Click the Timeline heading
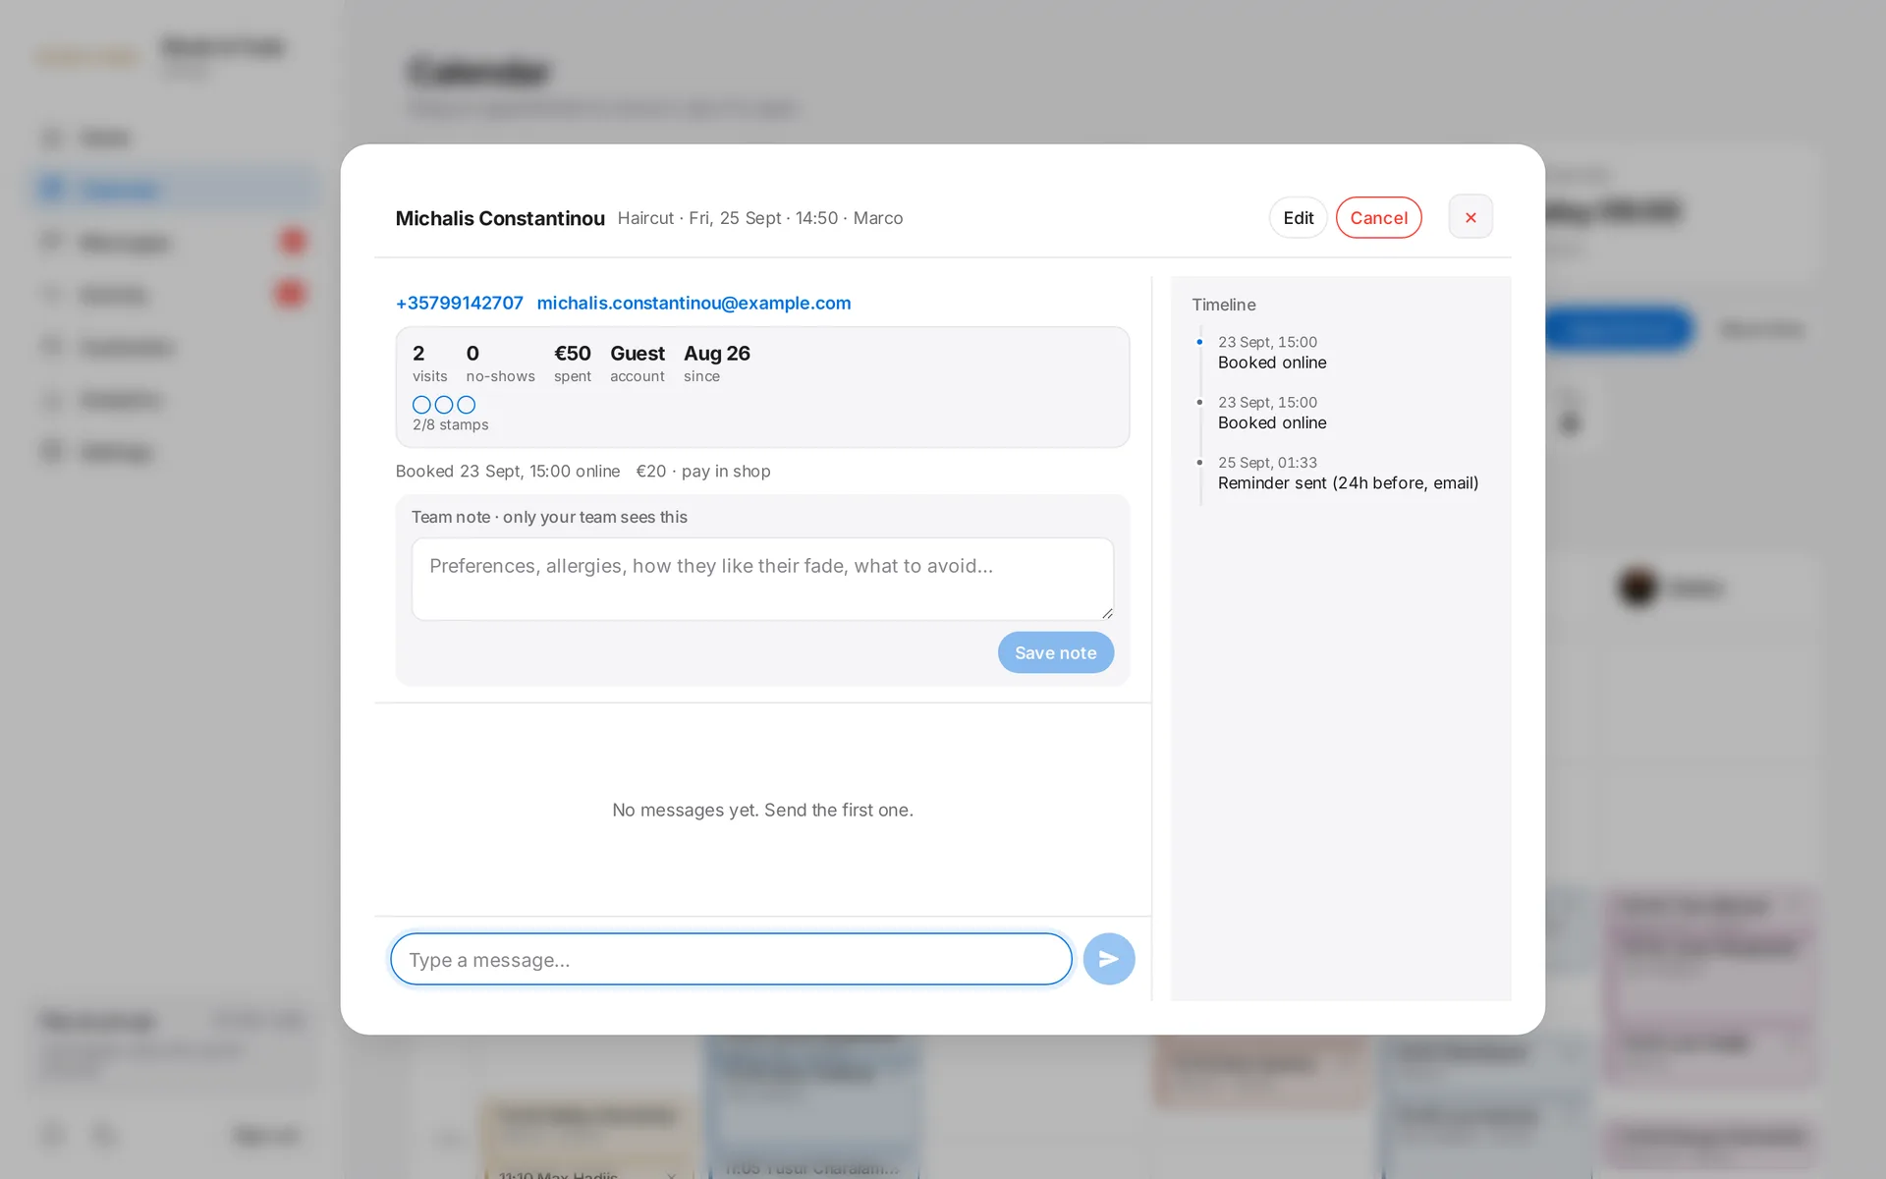Image resolution: width=1886 pixels, height=1179 pixels. pyautogui.click(x=1224, y=305)
